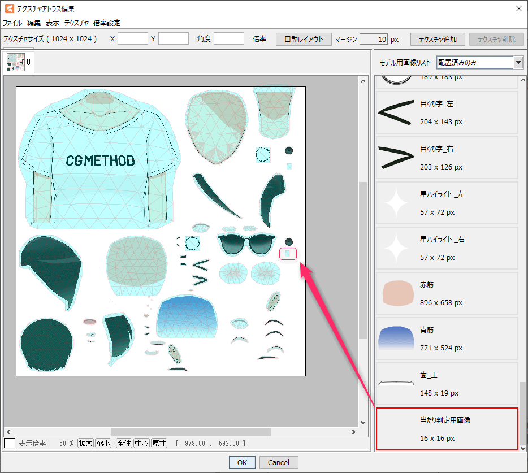Screen dimensions: 528x473
Task: Open the 倍率設定 menu
Action: coord(107,23)
